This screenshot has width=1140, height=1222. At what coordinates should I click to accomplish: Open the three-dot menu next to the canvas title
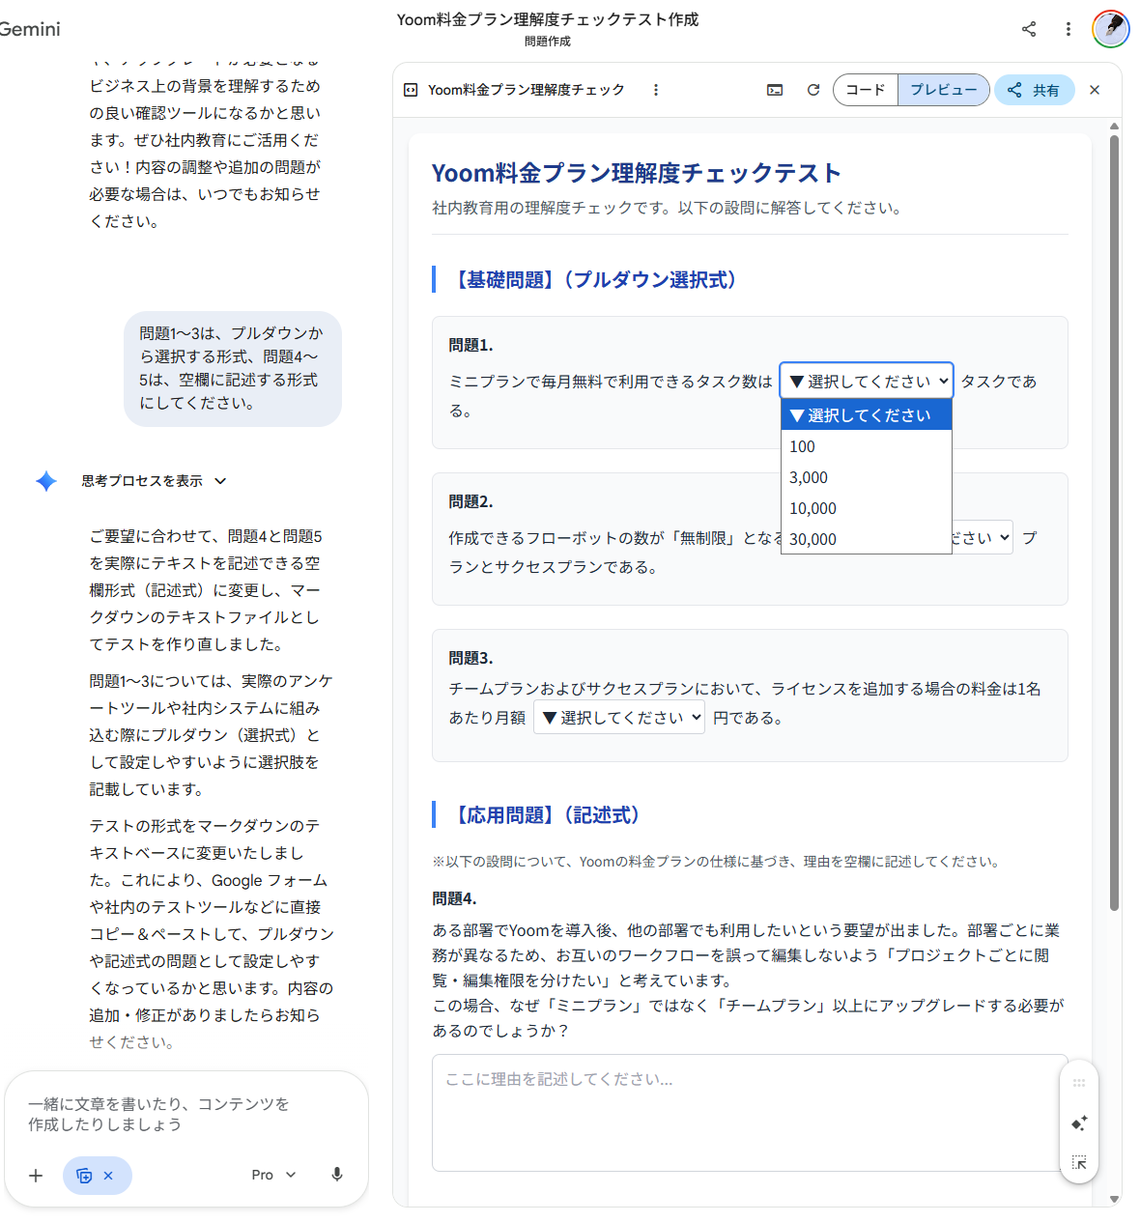pos(656,90)
